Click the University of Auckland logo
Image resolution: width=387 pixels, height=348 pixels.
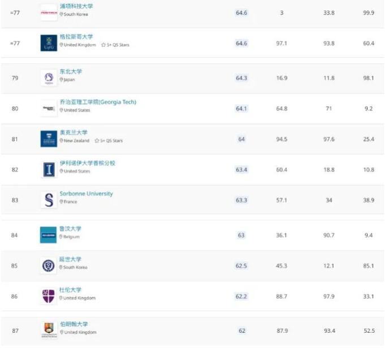[x=49, y=139]
